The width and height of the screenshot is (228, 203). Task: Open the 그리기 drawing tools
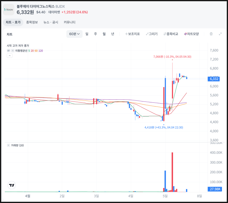(152, 34)
